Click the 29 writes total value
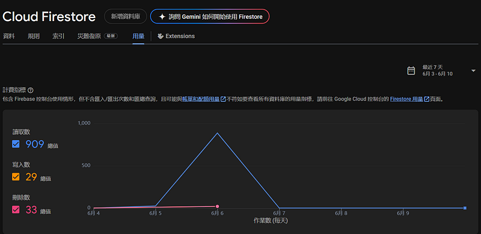The width and height of the screenshot is (481, 234). click(x=31, y=177)
